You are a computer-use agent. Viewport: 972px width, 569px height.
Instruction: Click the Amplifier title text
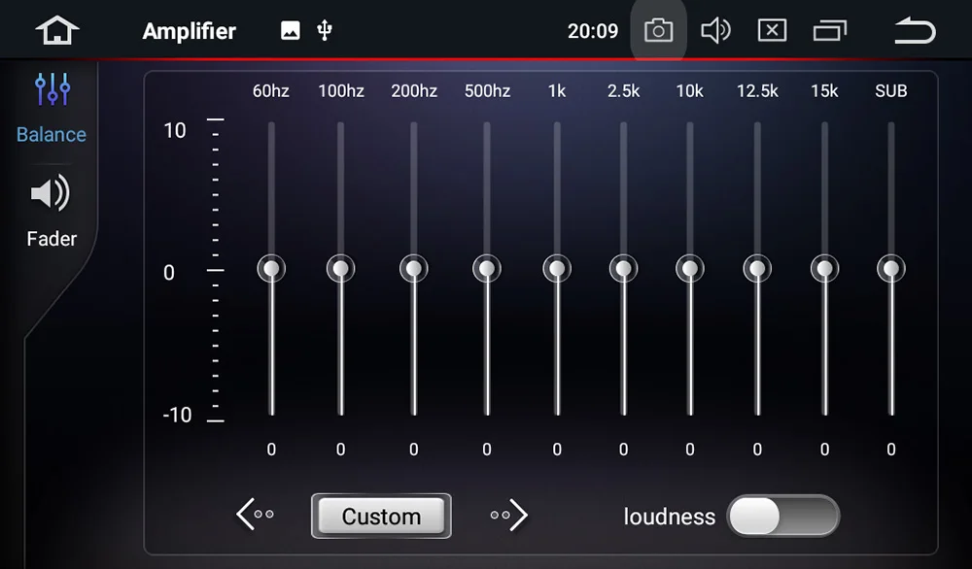(x=190, y=31)
